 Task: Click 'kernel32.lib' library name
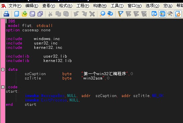58,61
